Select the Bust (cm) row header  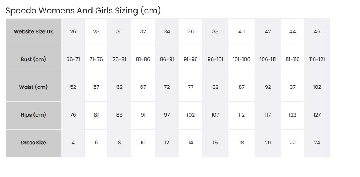[33, 60]
